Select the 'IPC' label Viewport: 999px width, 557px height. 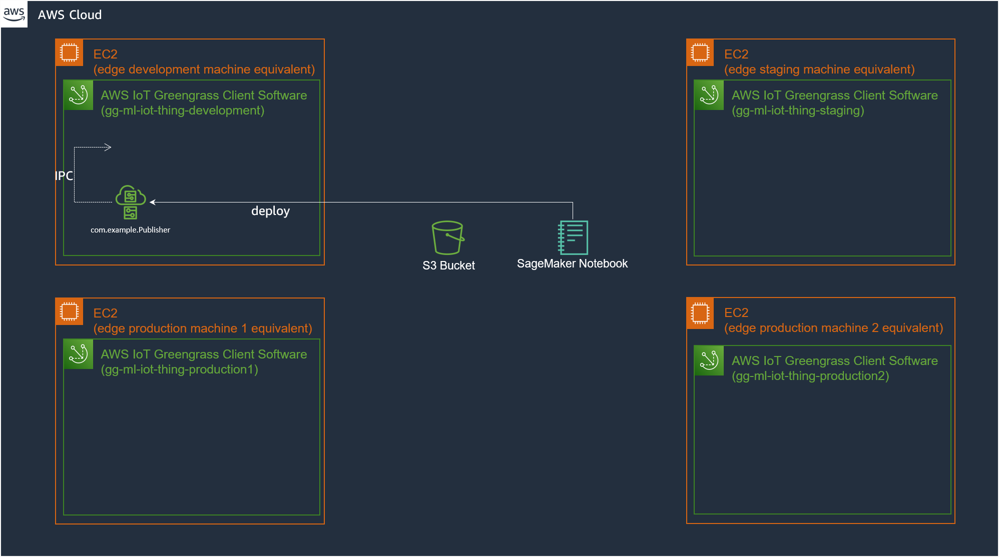coord(64,176)
